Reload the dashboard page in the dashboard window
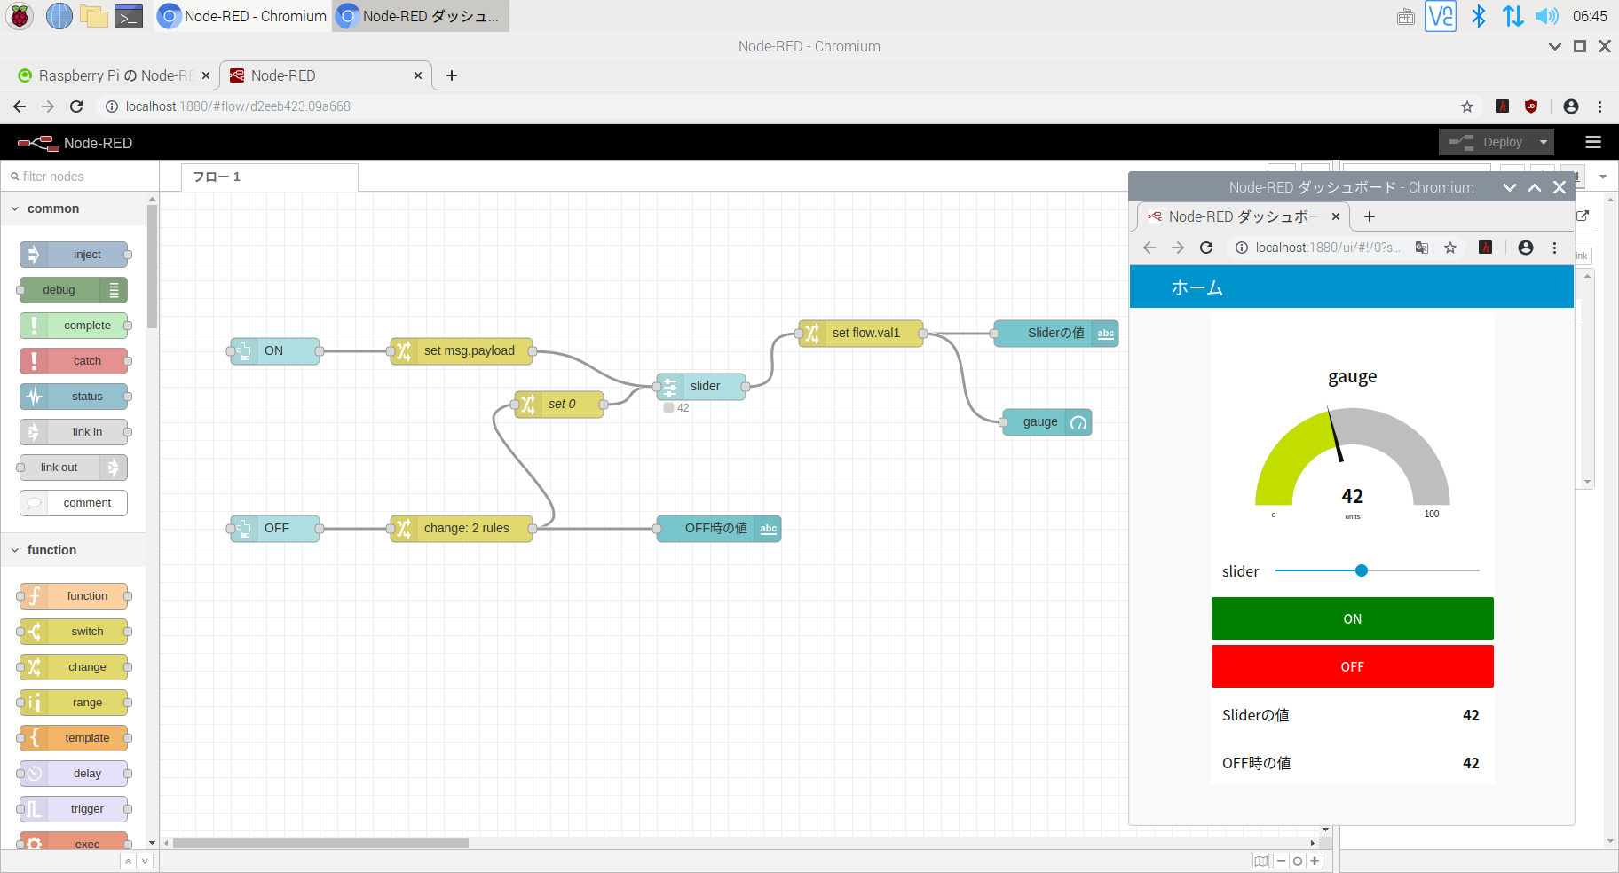Screen dimensions: 1619x873 1206,248
